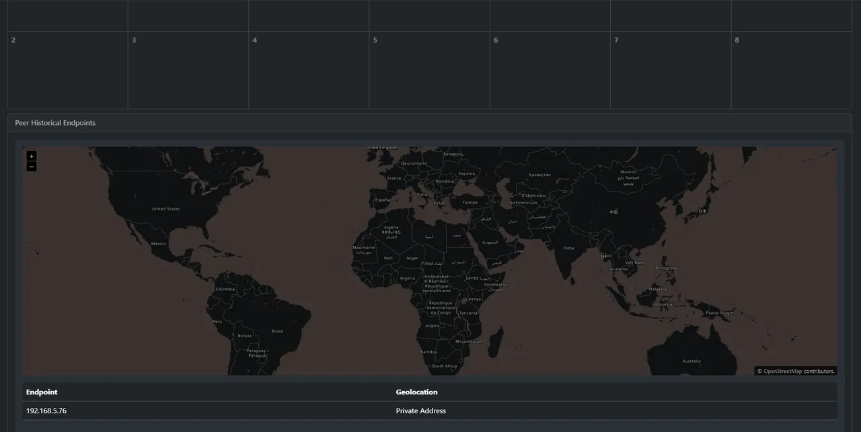Zoom in on the map

pyautogui.click(x=32, y=156)
